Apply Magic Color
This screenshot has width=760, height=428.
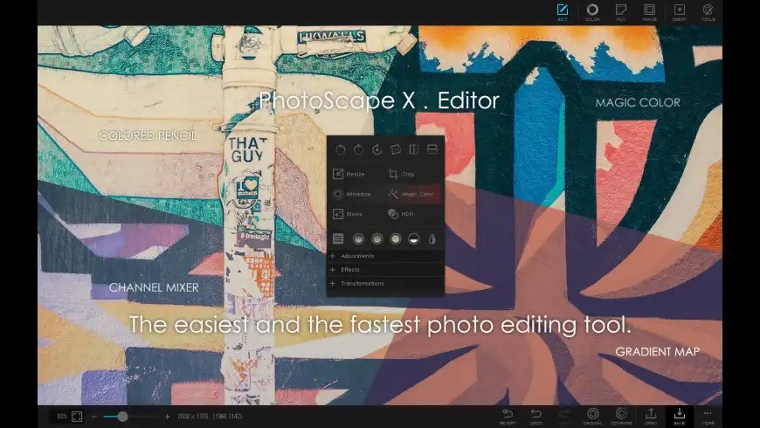(x=413, y=194)
